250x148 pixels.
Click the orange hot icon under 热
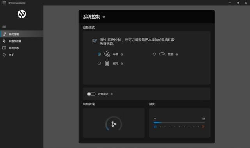(203, 127)
